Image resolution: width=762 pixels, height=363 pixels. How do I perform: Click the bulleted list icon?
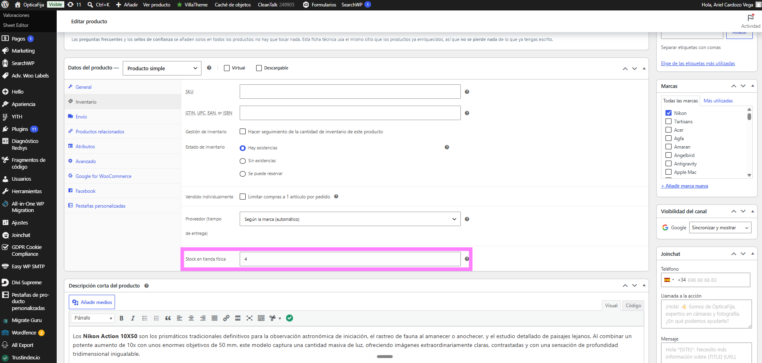coord(145,318)
